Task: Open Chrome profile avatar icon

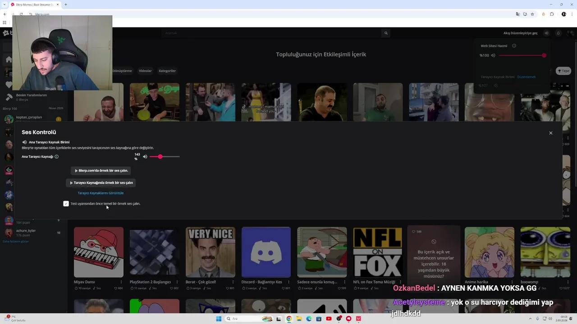Action: [563, 14]
